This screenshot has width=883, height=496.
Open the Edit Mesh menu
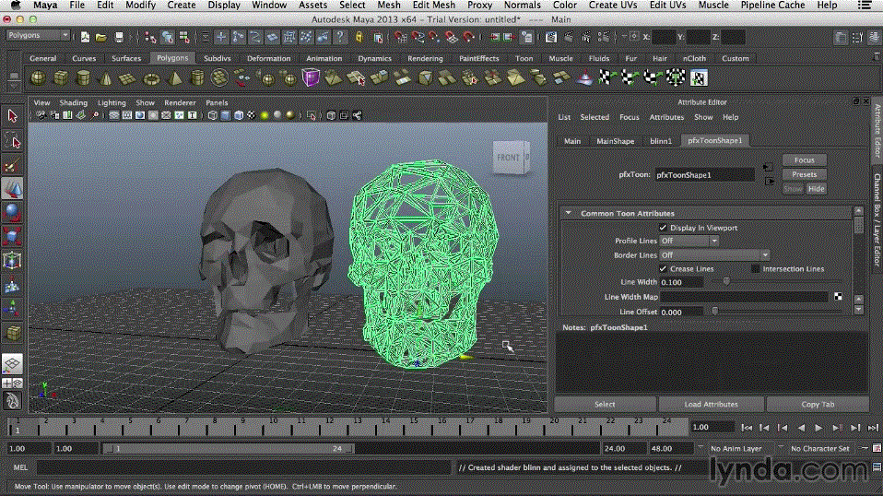[433, 5]
